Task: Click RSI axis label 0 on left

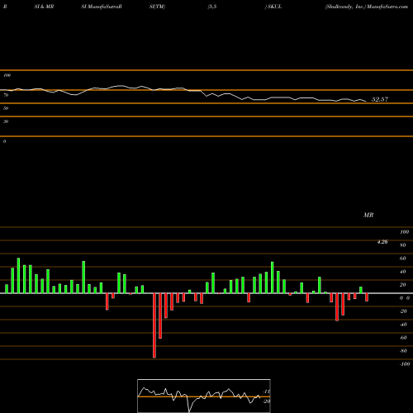Action: pos(4,141)
